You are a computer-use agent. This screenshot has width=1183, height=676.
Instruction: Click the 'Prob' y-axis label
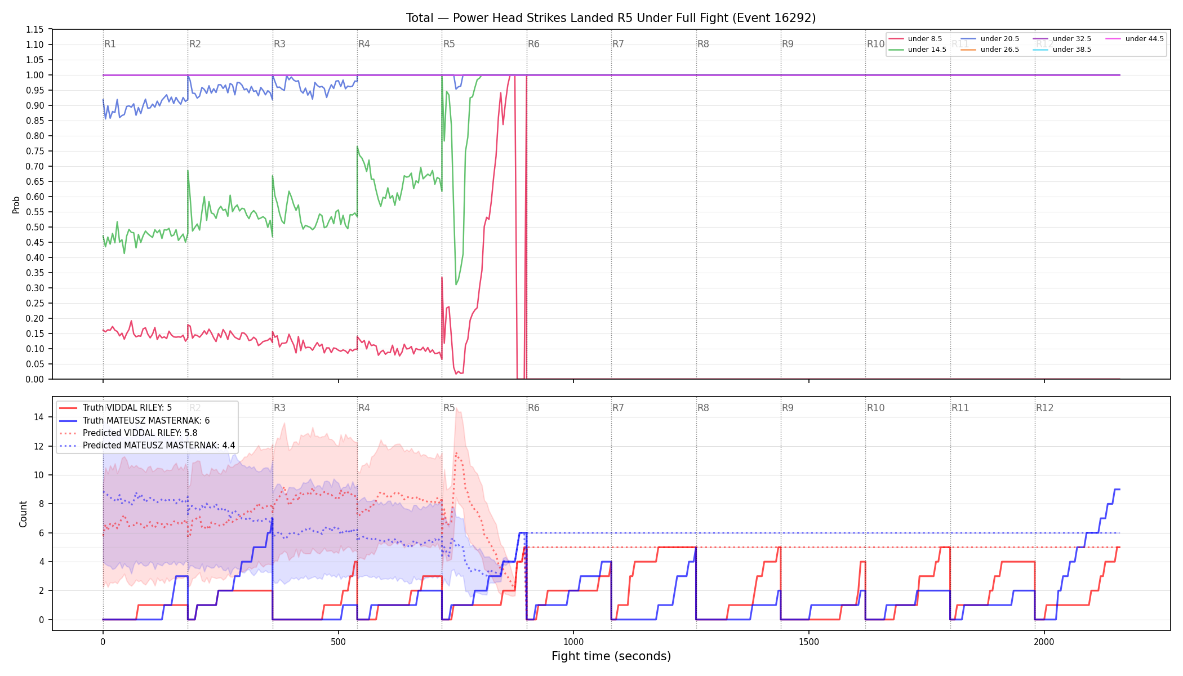[16, 204]
